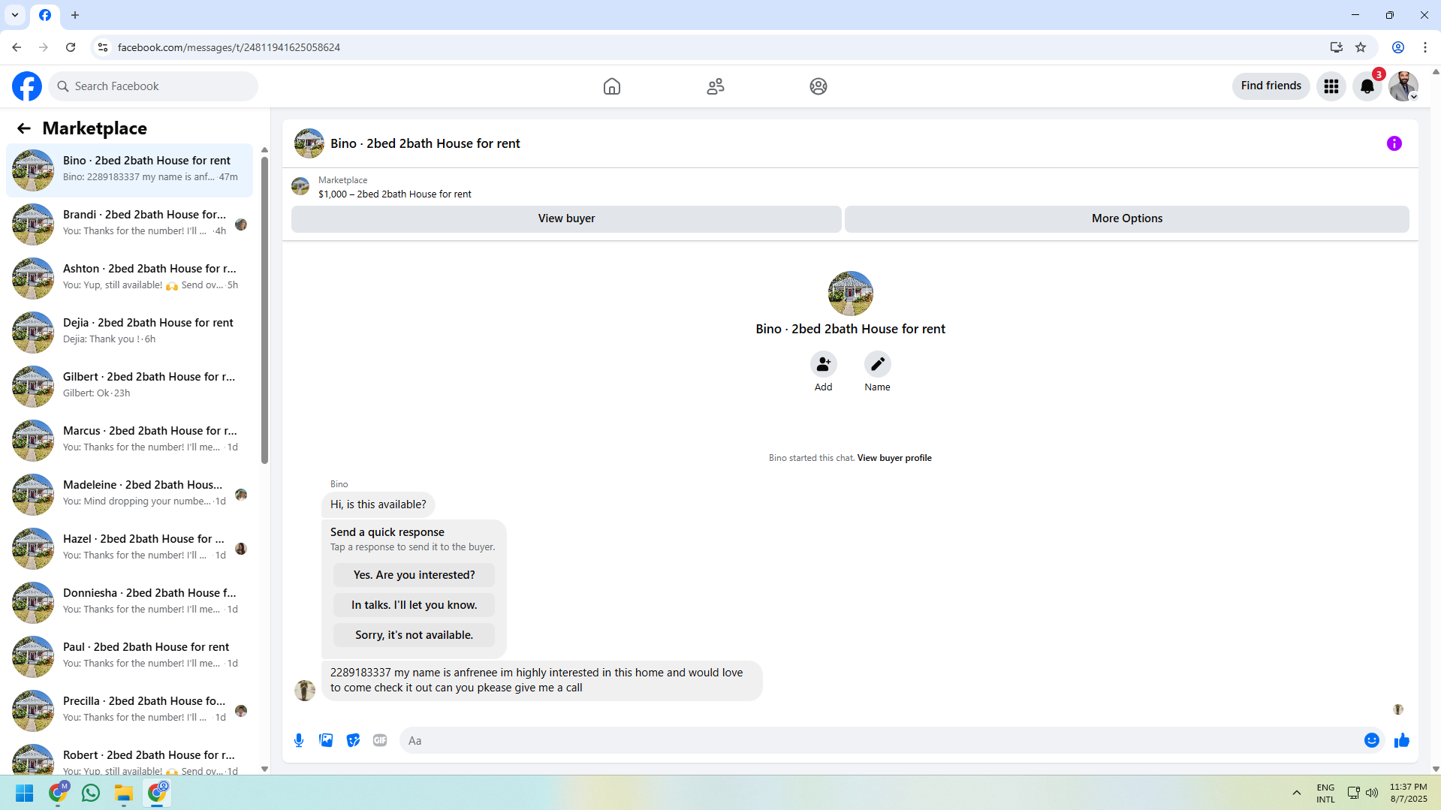Open the Hazel conversation
Screen dimensions: 1441x810
pyautogui.click(x=130, y=549)
